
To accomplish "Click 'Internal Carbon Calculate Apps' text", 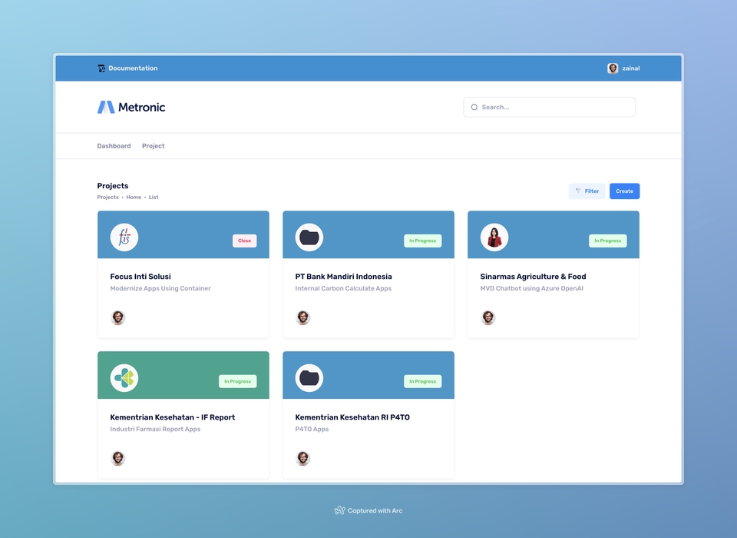I will tap(343, 288).
